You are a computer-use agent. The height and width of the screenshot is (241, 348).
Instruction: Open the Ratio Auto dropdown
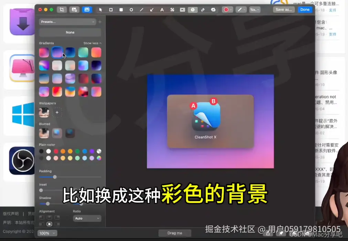[x=87, y=218]
